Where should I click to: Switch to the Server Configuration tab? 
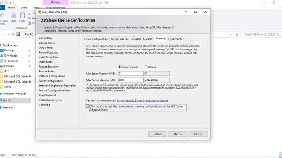[x=96, y=39]
